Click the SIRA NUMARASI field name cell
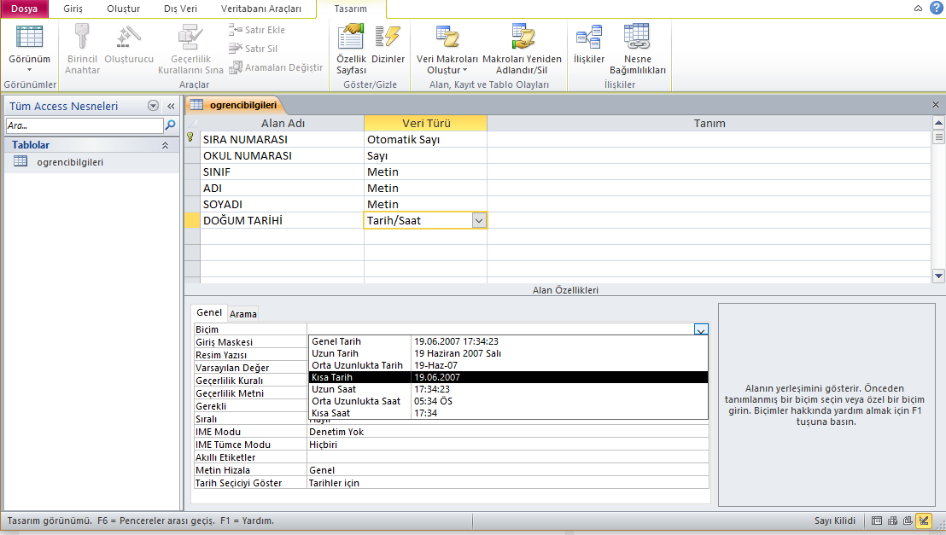The width and height of the screenshot is (946, 535). 283,139
